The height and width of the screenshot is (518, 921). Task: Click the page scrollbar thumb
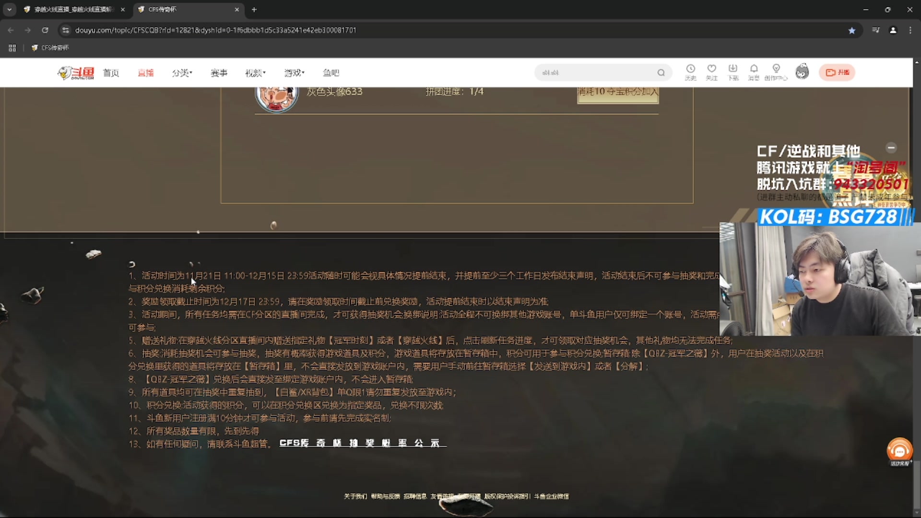pyautogui.click(x=917, y=484)
